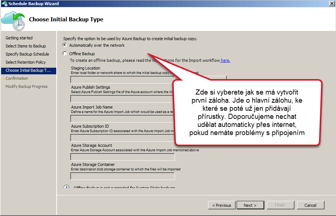Select the Offline Backup radio button
Viewport: 336px width, 216px height.
pos(65,53)
